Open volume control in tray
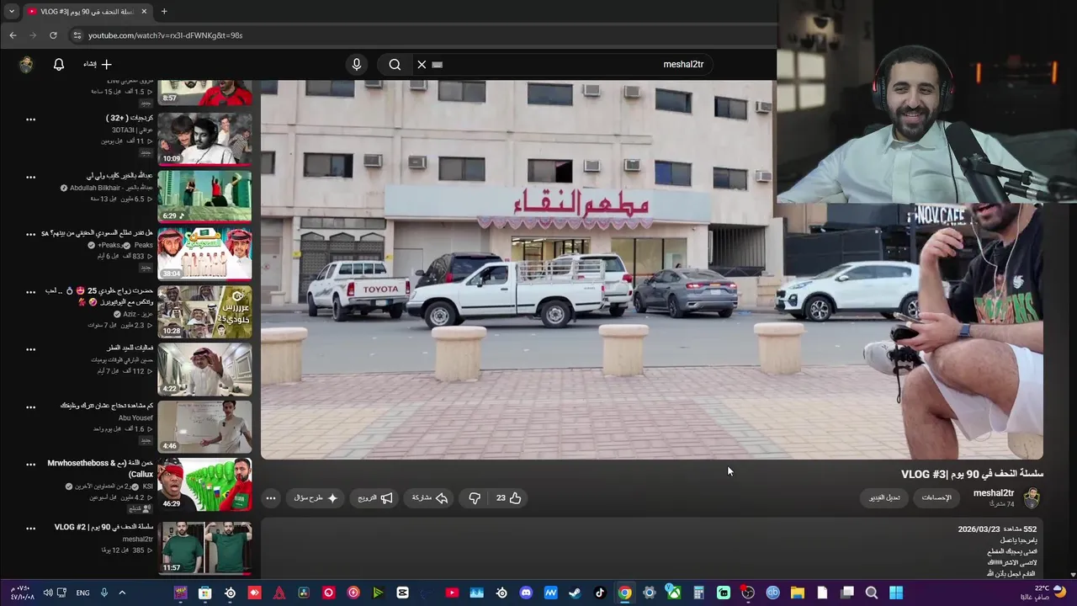Viewport: 1077px width, 606px height. pyautogui.click(x=48, y=593)
